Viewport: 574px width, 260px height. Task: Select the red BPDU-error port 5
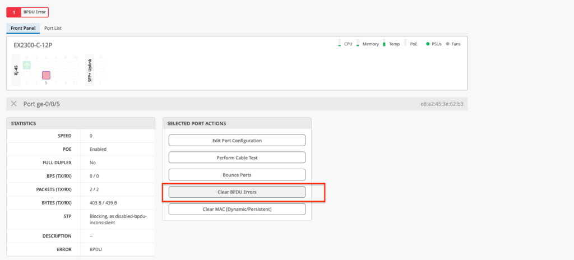pyautogui.click(x=46, y=75)
